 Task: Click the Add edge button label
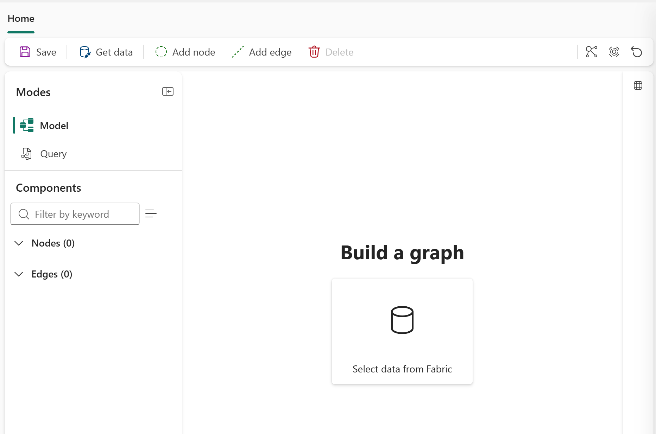coord(270,52)
